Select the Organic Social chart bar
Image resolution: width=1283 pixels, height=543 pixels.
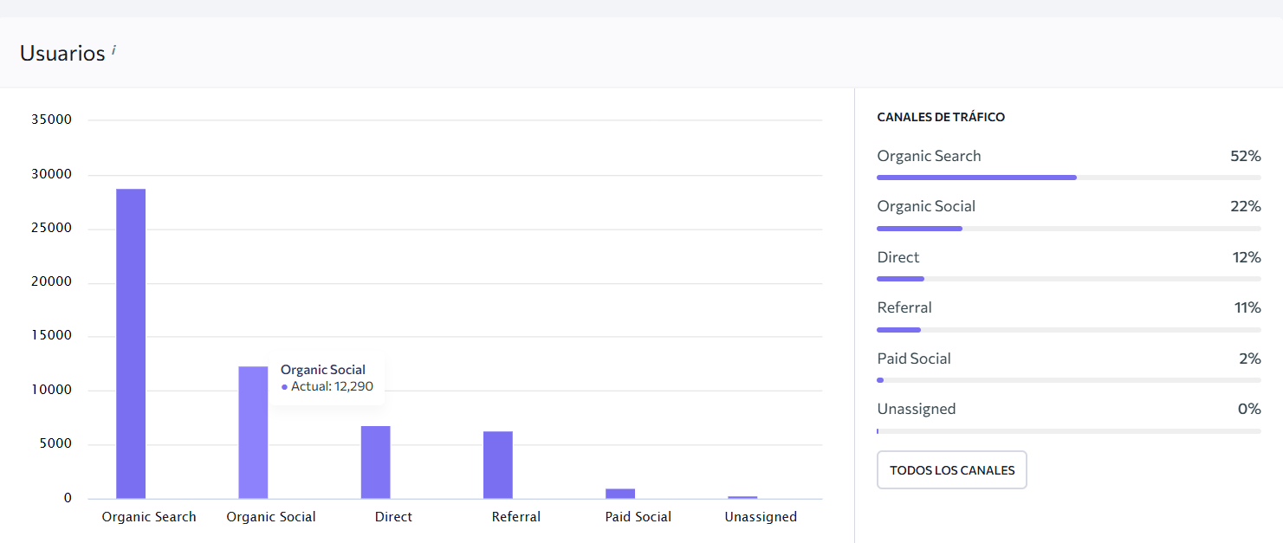click(x=253, y=432)
